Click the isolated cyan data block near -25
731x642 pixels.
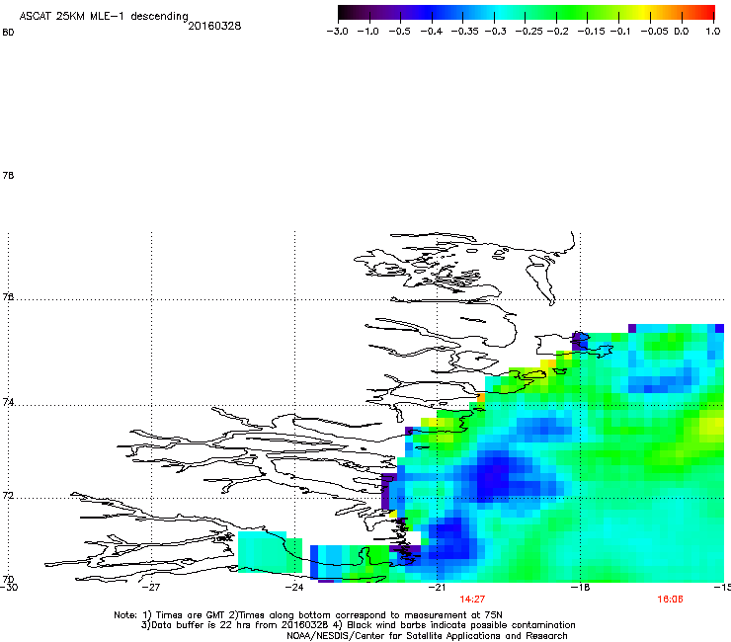(270, 552)
